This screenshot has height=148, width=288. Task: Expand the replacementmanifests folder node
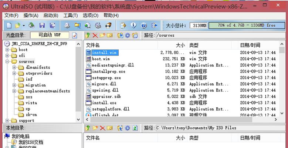click(14, 91)
